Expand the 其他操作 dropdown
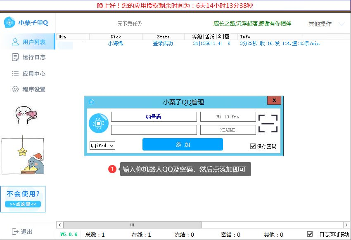Image resolution: width=351 pixels, height=240 pixels. [326, 24]
